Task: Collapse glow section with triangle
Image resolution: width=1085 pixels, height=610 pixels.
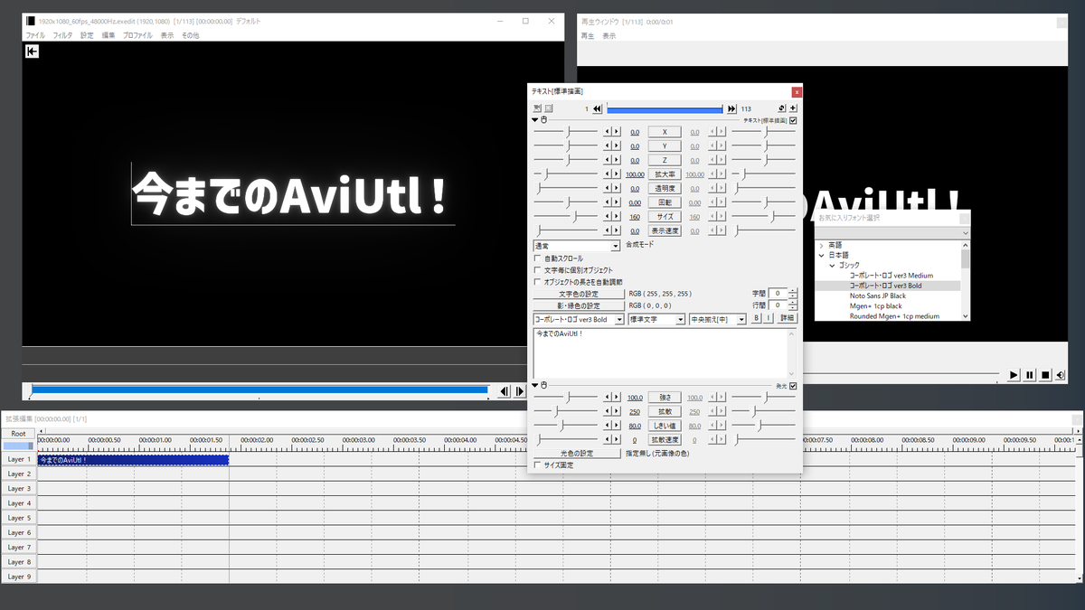Action: 535,385
